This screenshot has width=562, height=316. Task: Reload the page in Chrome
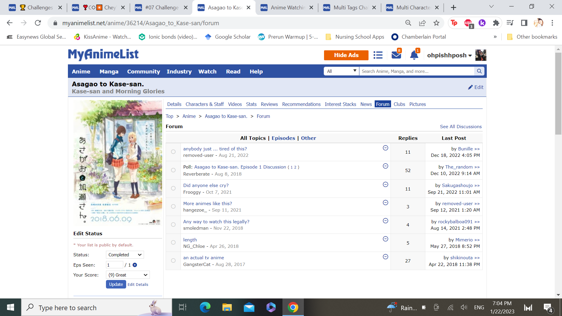(x=38, y=23)
